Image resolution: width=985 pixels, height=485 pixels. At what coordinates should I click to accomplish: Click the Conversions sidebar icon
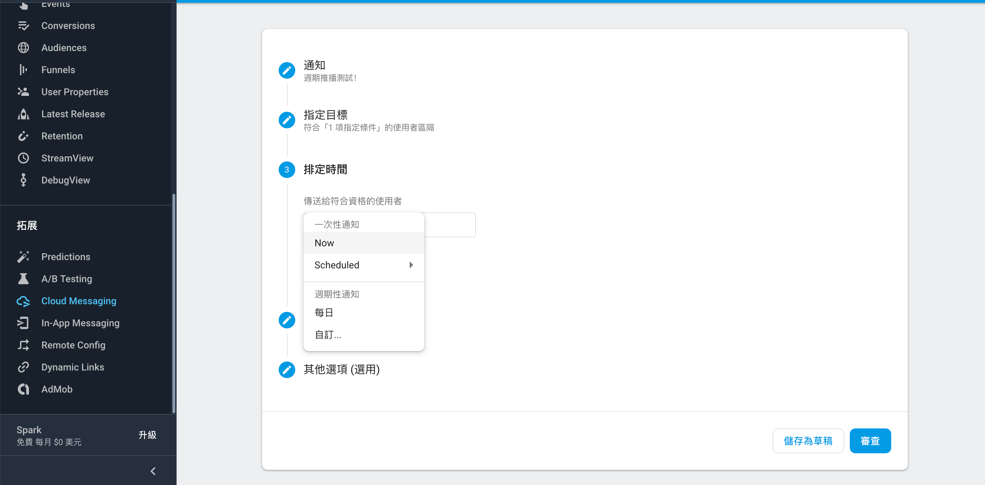[23, 26]
